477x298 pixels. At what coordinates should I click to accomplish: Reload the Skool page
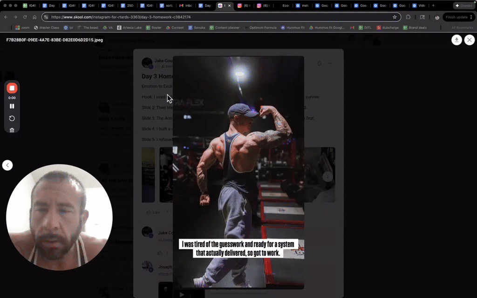25,17
